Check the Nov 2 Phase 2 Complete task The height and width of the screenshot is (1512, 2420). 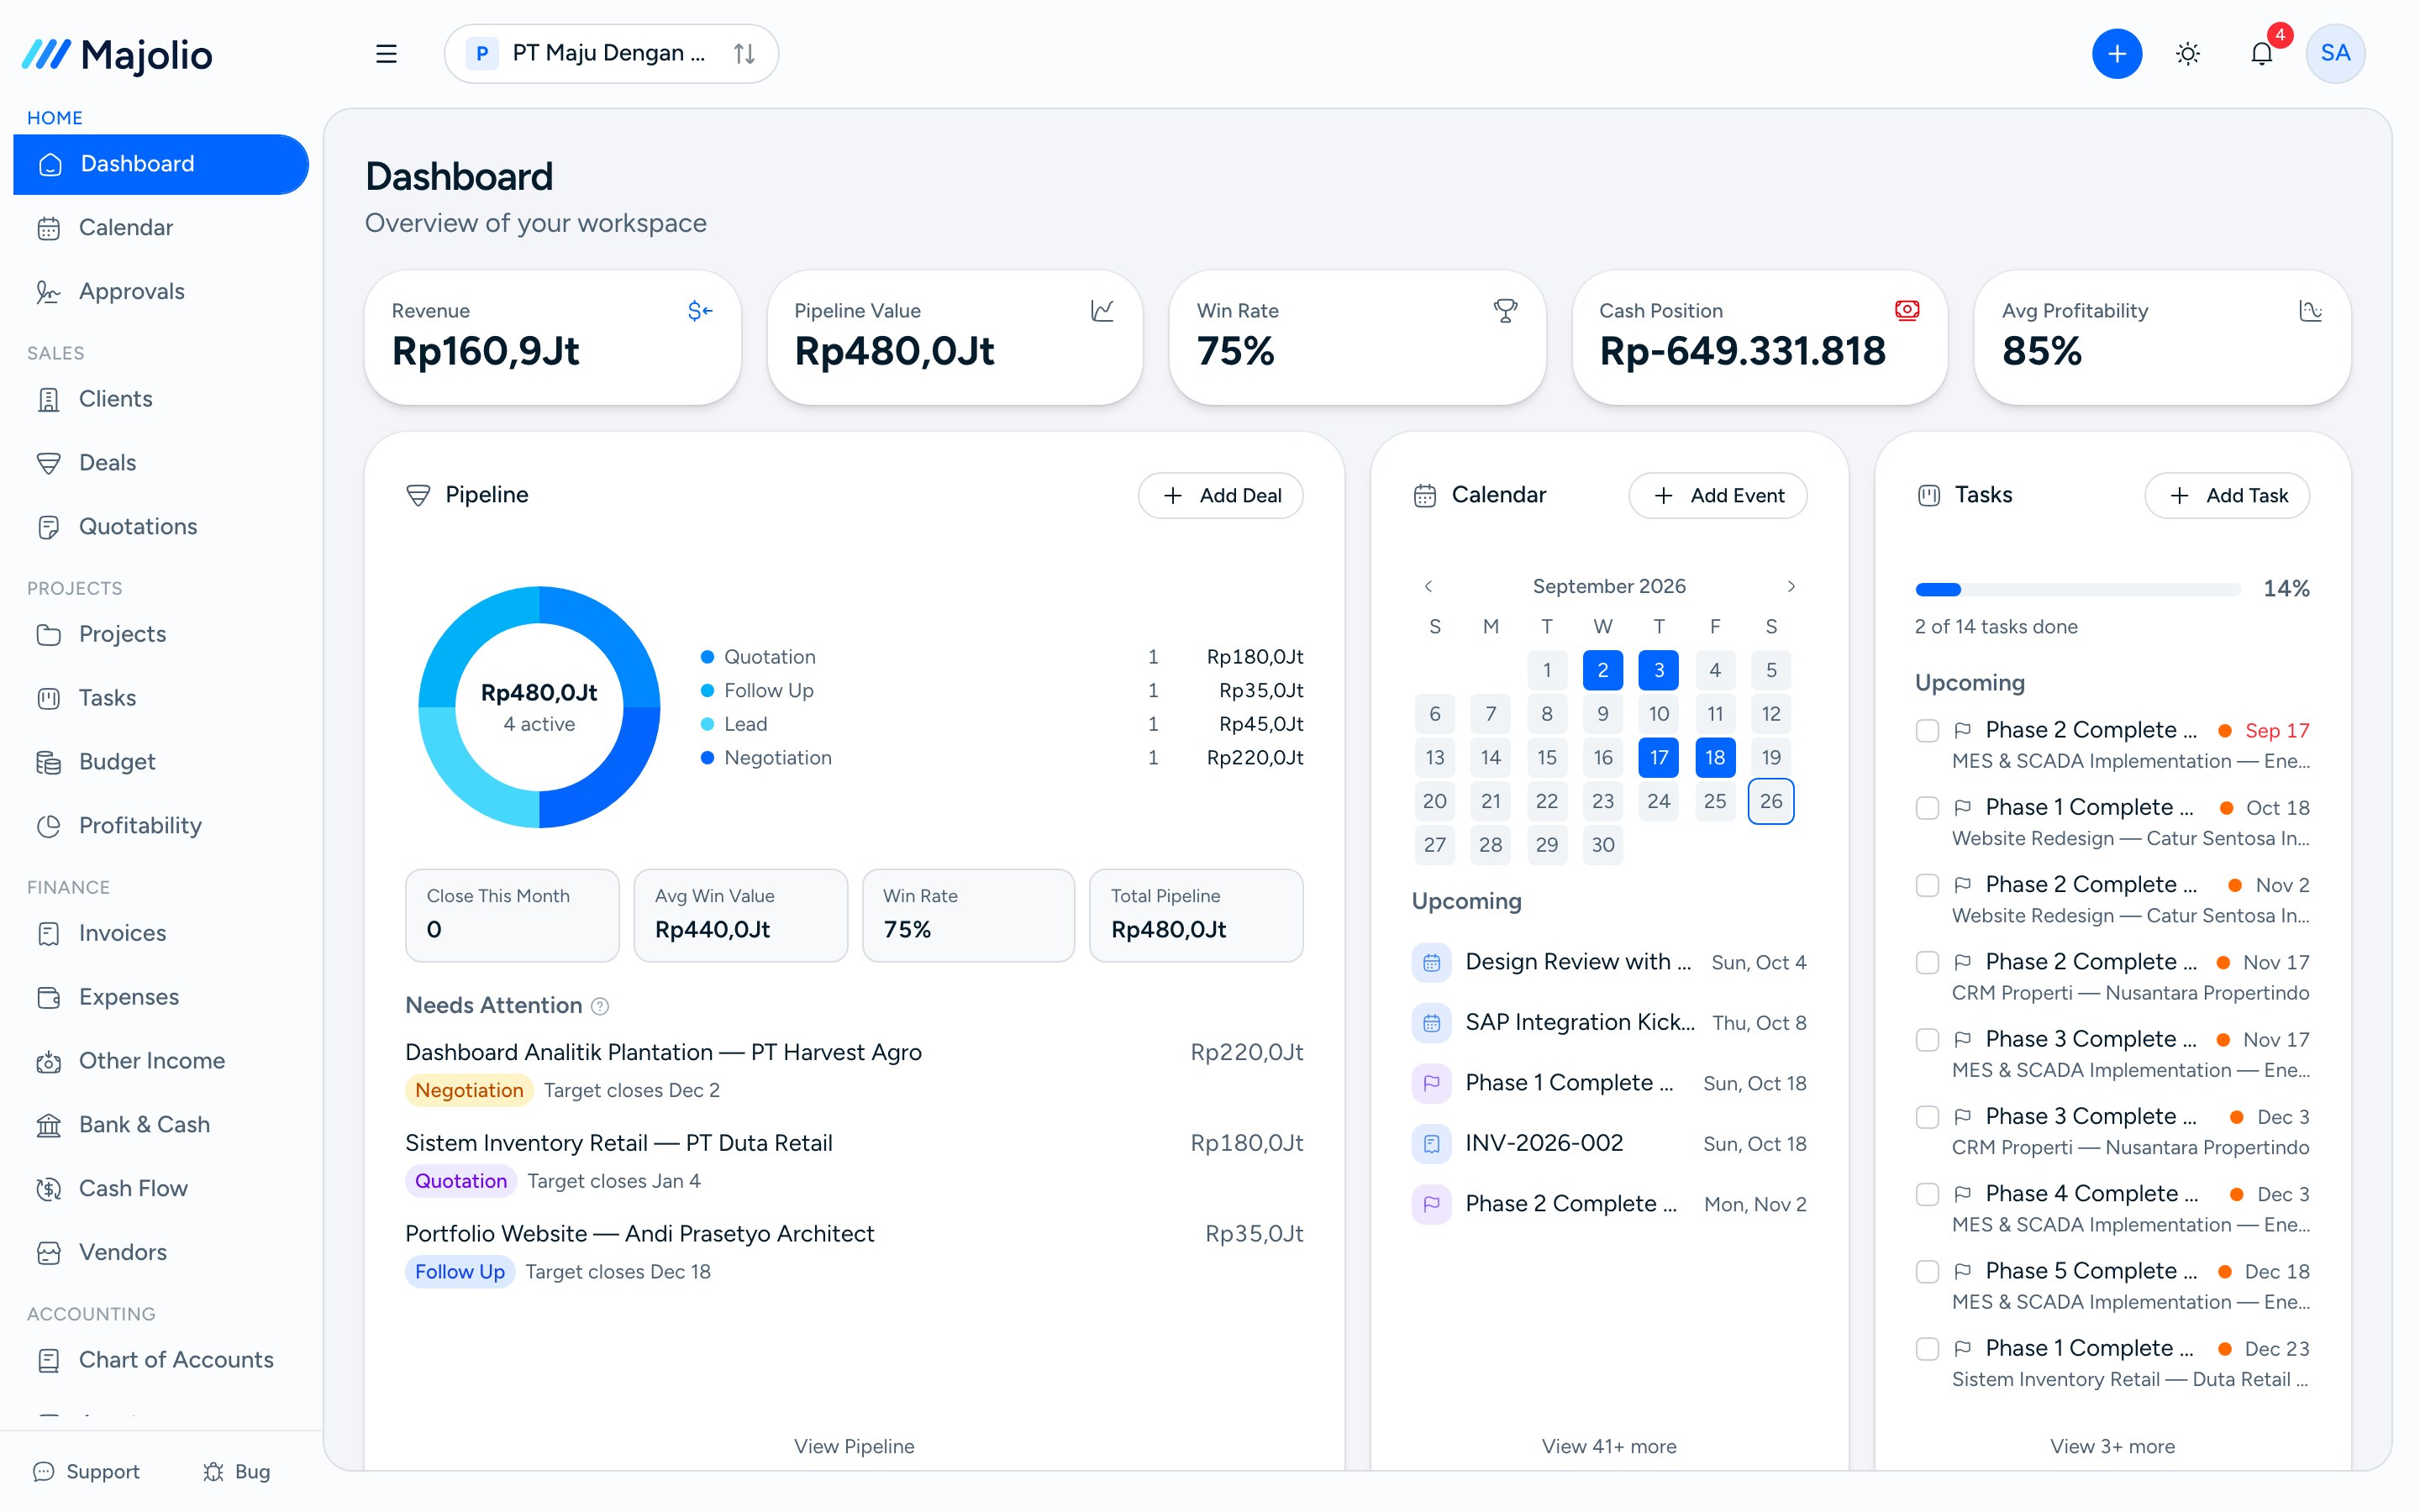(x=1927, y=885)
